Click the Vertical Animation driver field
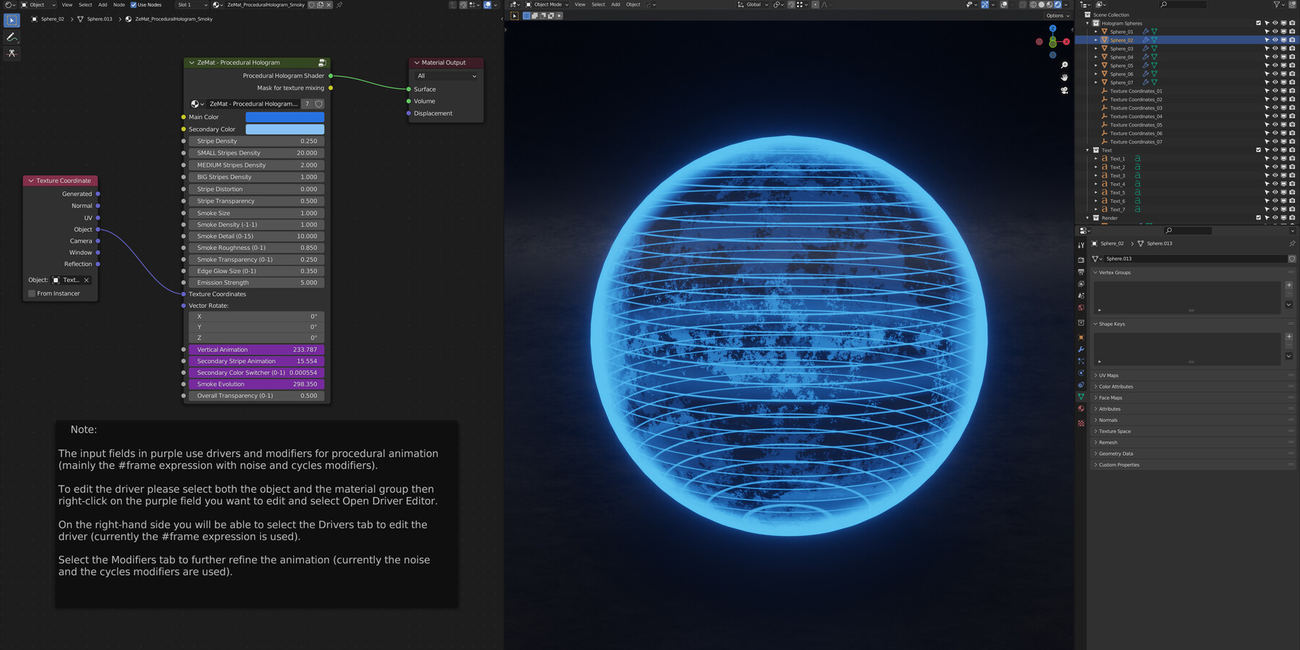 (256, 350)
